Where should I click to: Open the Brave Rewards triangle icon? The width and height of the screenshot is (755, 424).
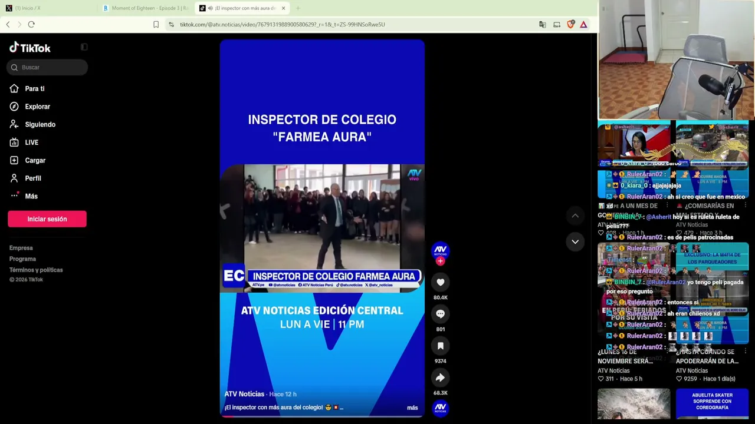point(583,24)
